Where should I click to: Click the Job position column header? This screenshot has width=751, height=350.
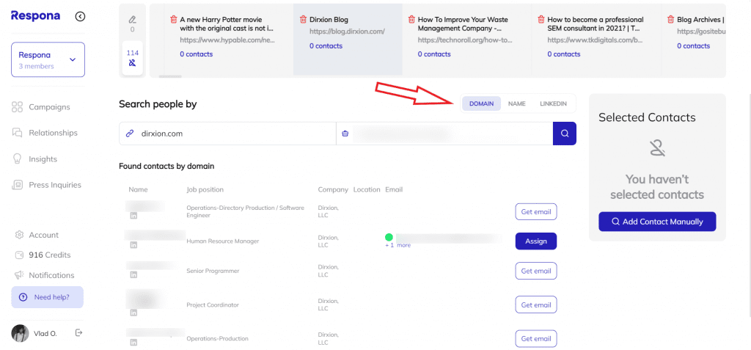click(x=205, y=189)
